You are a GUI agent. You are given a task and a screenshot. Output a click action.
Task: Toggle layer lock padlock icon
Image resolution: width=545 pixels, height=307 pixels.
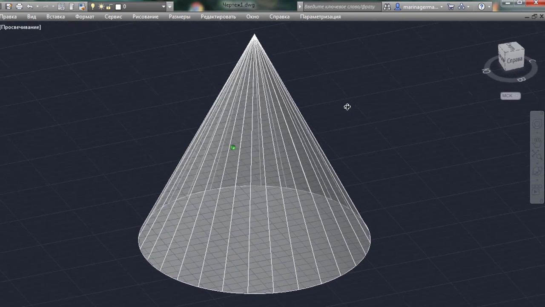109,6
